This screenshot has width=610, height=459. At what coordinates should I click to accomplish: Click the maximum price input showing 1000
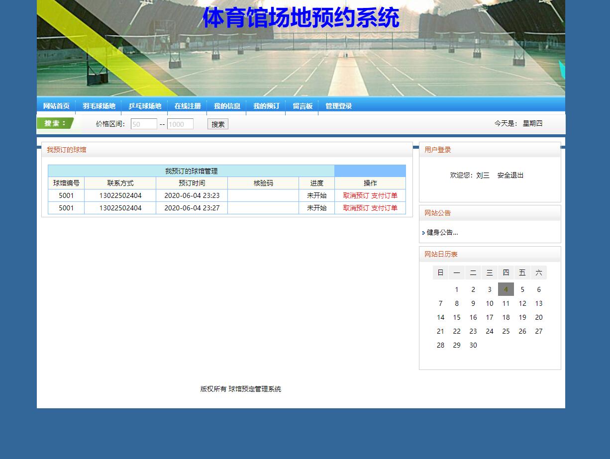[180, 124]
